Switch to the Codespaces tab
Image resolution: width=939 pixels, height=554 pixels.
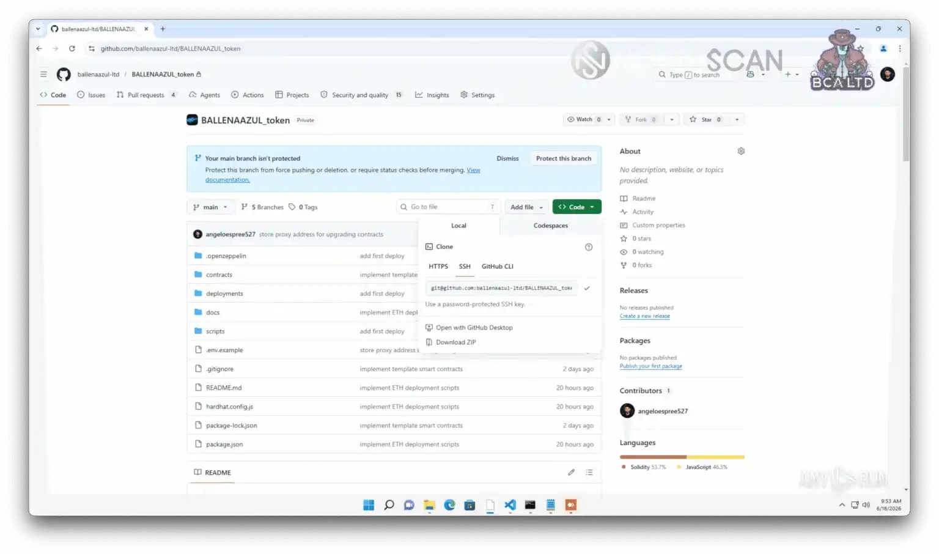click(551, 226)
